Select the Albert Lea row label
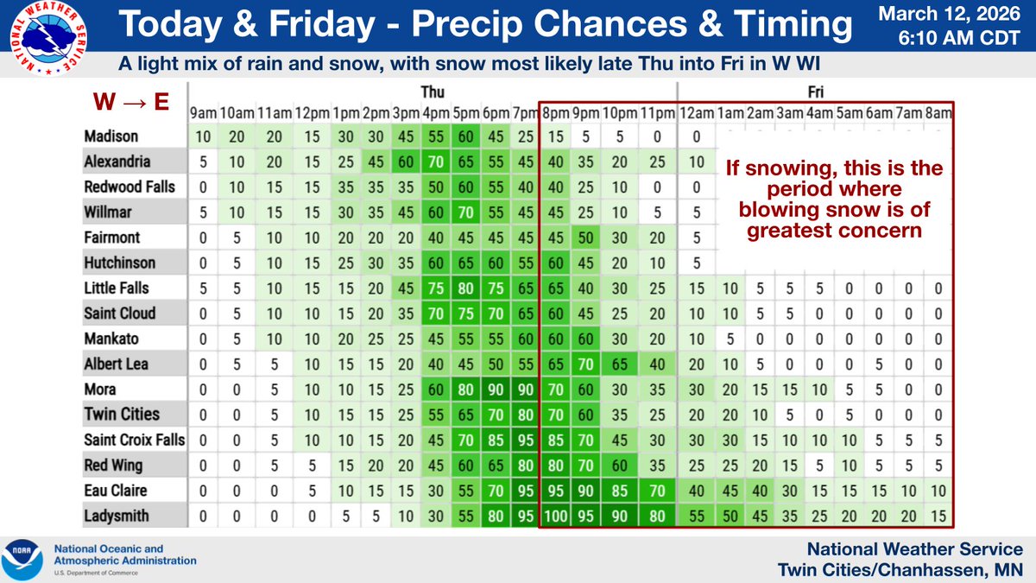This screenshot has width=1036, height=583. click(116, 364)
